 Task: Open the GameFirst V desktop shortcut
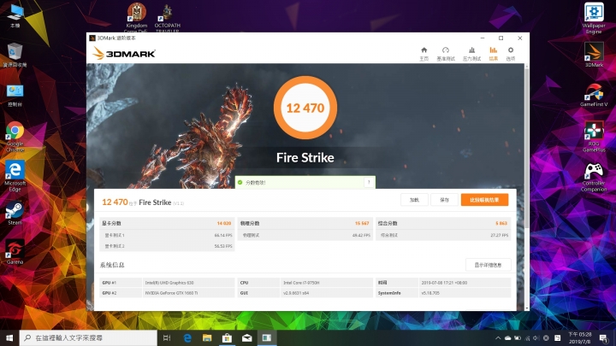[594, 95]
